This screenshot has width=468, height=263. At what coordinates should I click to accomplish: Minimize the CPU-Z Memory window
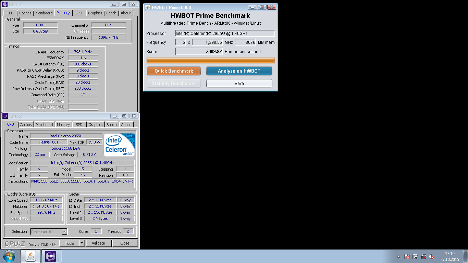pos(114,4)
